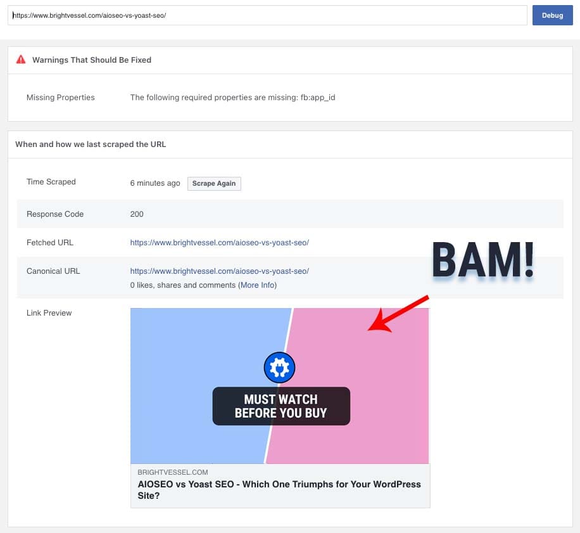This screenshot has height=533, width=580.
Task: Click the missing fb:app_id message text
Action: click(232, 98)
